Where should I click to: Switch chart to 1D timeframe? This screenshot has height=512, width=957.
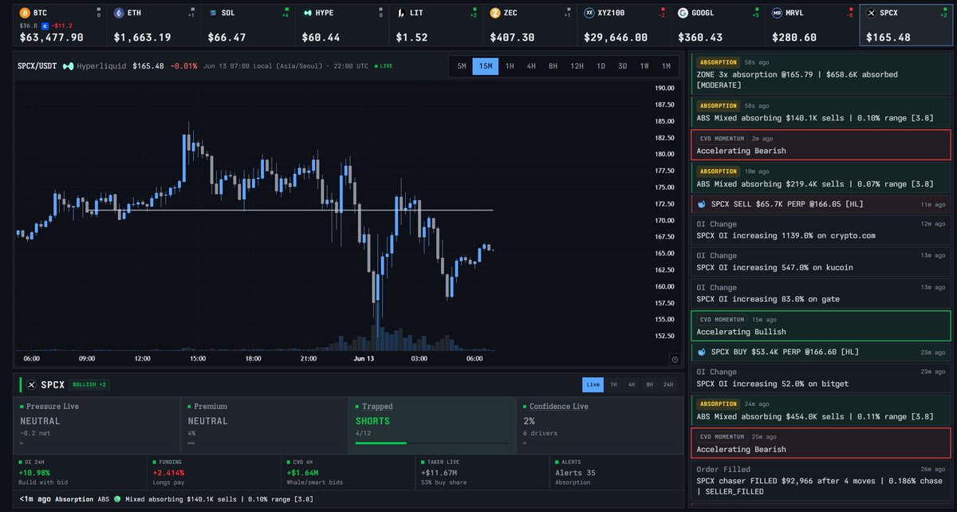click(600, 66)
